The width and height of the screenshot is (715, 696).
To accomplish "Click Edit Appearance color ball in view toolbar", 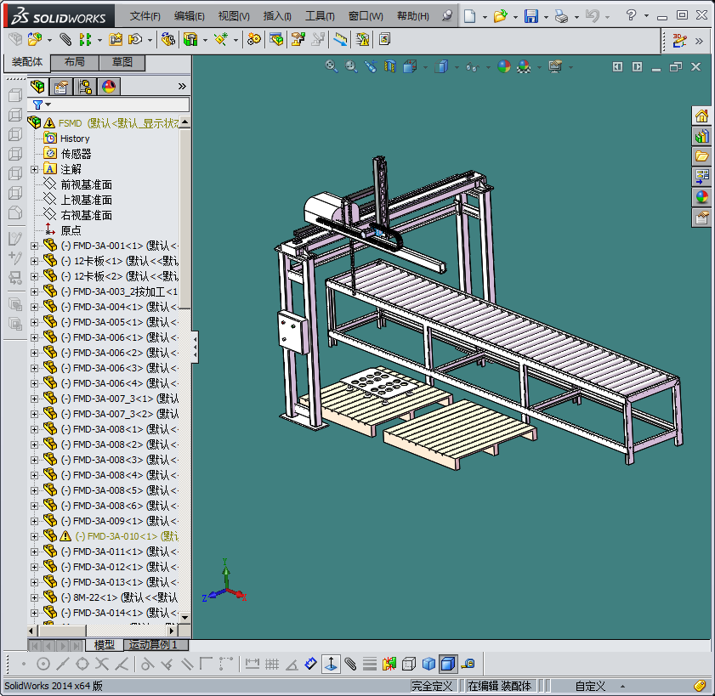I will coord(504,66).
